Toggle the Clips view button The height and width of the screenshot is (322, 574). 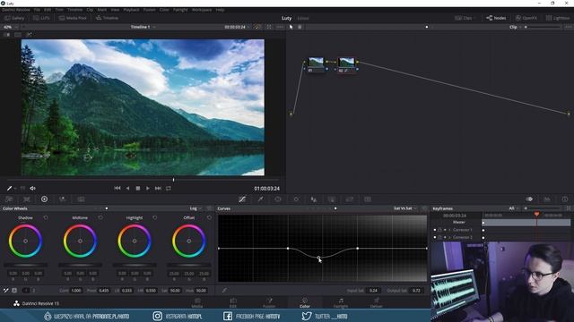(x=465, y=18)
